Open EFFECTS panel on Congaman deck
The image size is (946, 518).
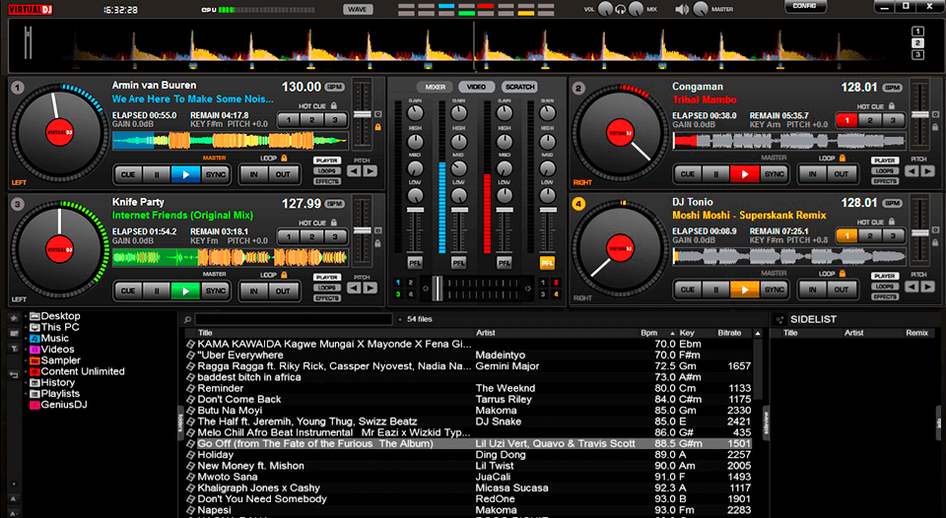(x=885, y=181)
